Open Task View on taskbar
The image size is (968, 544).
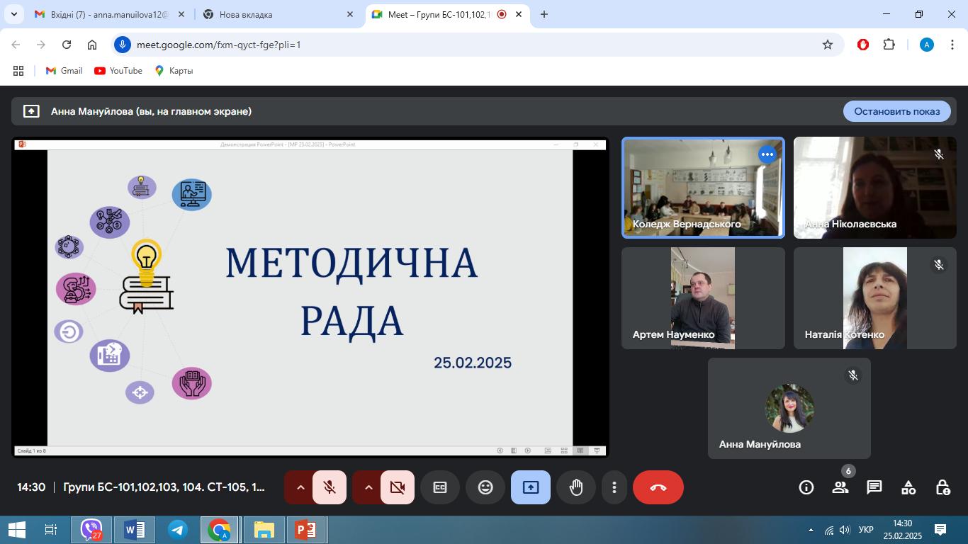click(51, 530)
